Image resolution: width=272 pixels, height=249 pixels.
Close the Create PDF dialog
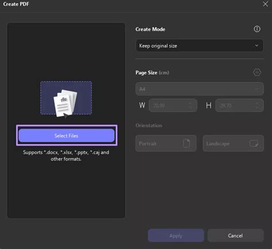265,4
